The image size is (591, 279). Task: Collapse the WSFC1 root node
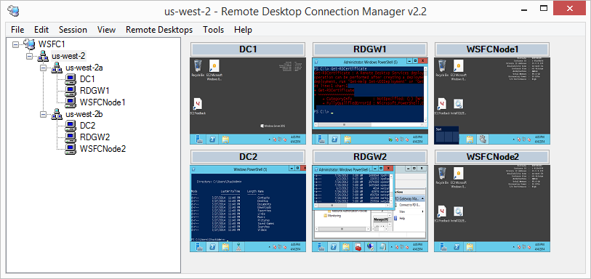[x=15, y=44]
